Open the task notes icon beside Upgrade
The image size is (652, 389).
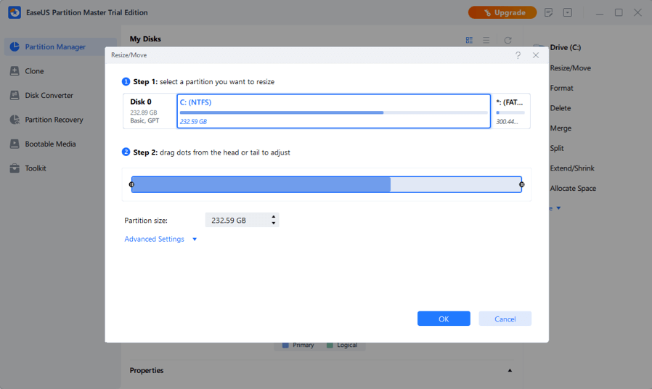point(548,12)
